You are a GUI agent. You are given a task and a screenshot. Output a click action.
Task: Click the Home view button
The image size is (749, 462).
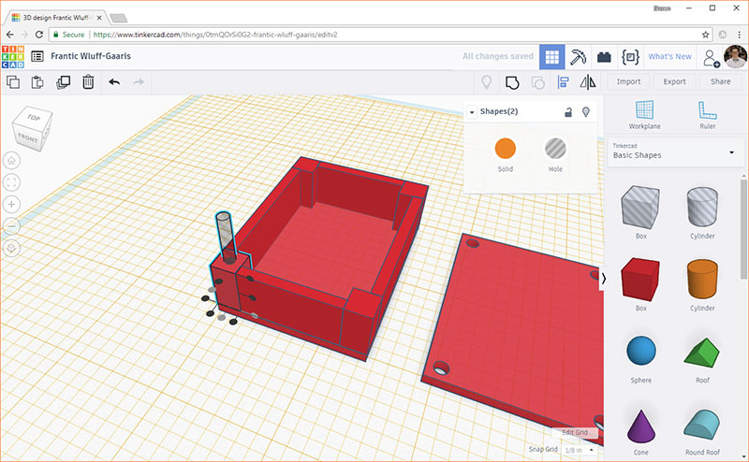[x=12, y=160]
